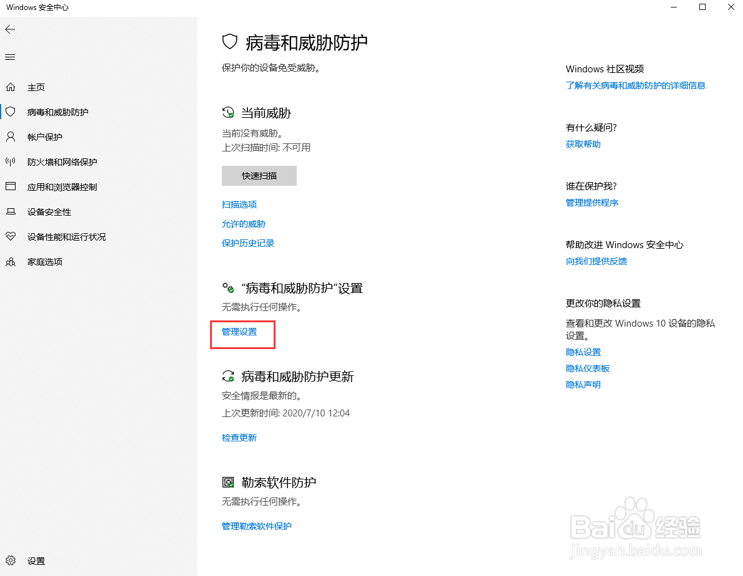Click 检查更新 to update security intelligence
The width and height of the screenshot is (743, 576).
point(239,437)
